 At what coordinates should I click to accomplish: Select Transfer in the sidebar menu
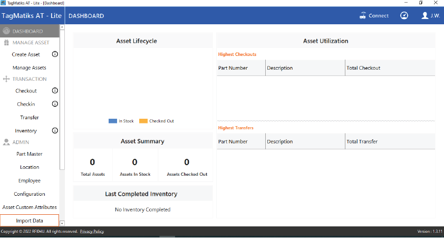(30, 117)
